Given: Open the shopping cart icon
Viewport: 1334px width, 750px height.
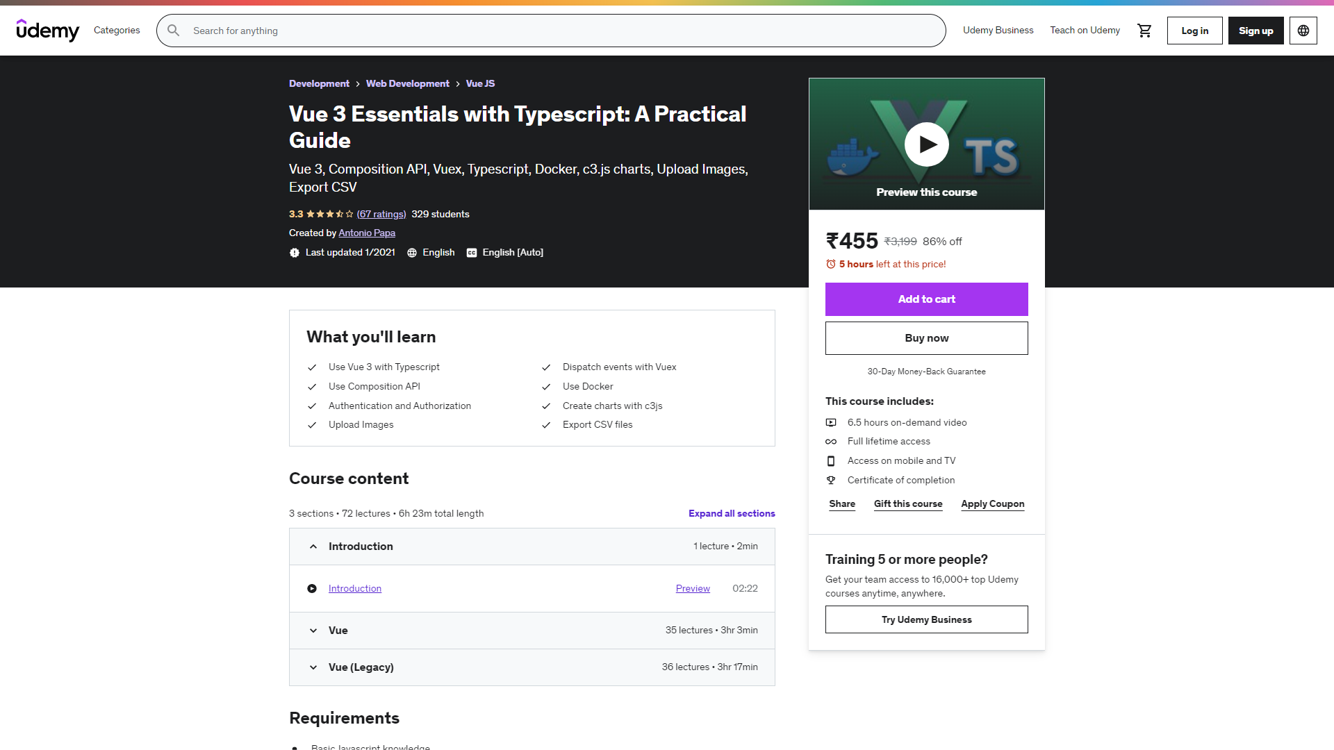Looking at the screenshot, I should point(1144,31).
